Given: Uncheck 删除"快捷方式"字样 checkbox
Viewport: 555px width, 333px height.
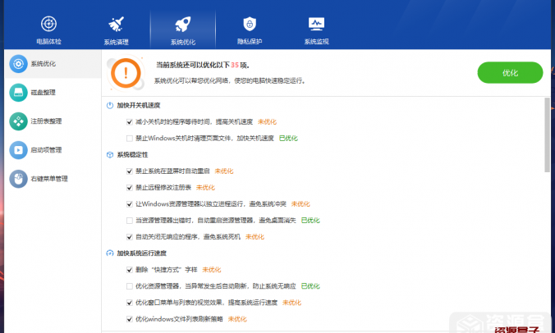Looking at the screenshot, I should point(130,270).
